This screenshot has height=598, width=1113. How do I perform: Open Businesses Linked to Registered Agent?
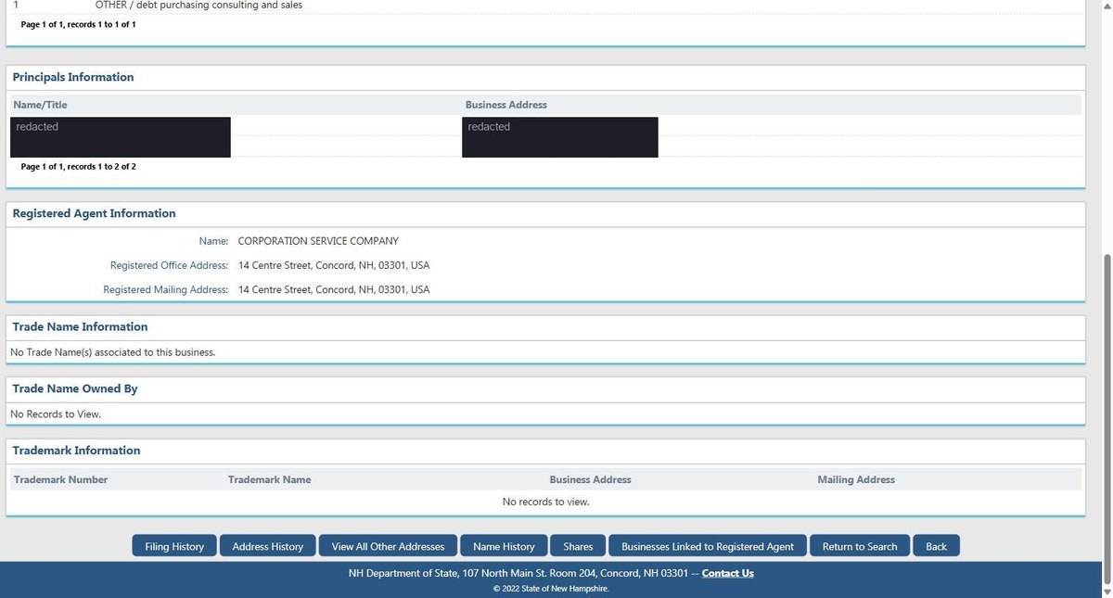point(708,546)
